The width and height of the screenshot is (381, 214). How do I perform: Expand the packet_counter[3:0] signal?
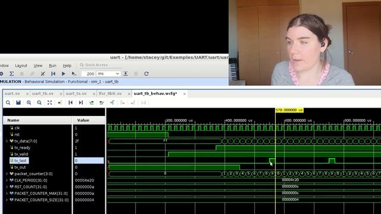pyautogui.click(x=7, y=174)
